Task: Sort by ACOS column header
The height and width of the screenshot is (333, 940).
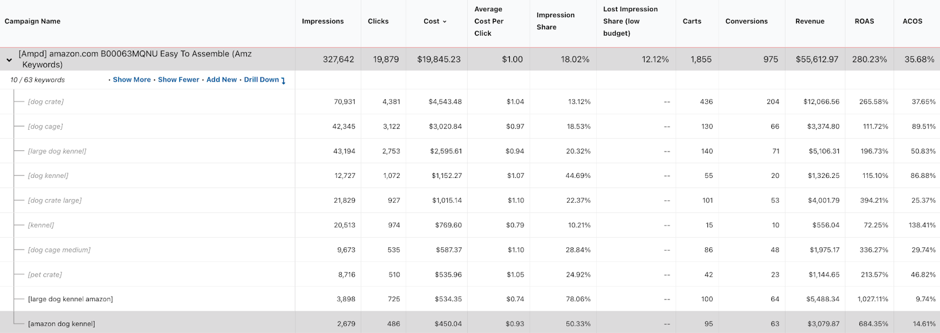Action: (912, 21)
